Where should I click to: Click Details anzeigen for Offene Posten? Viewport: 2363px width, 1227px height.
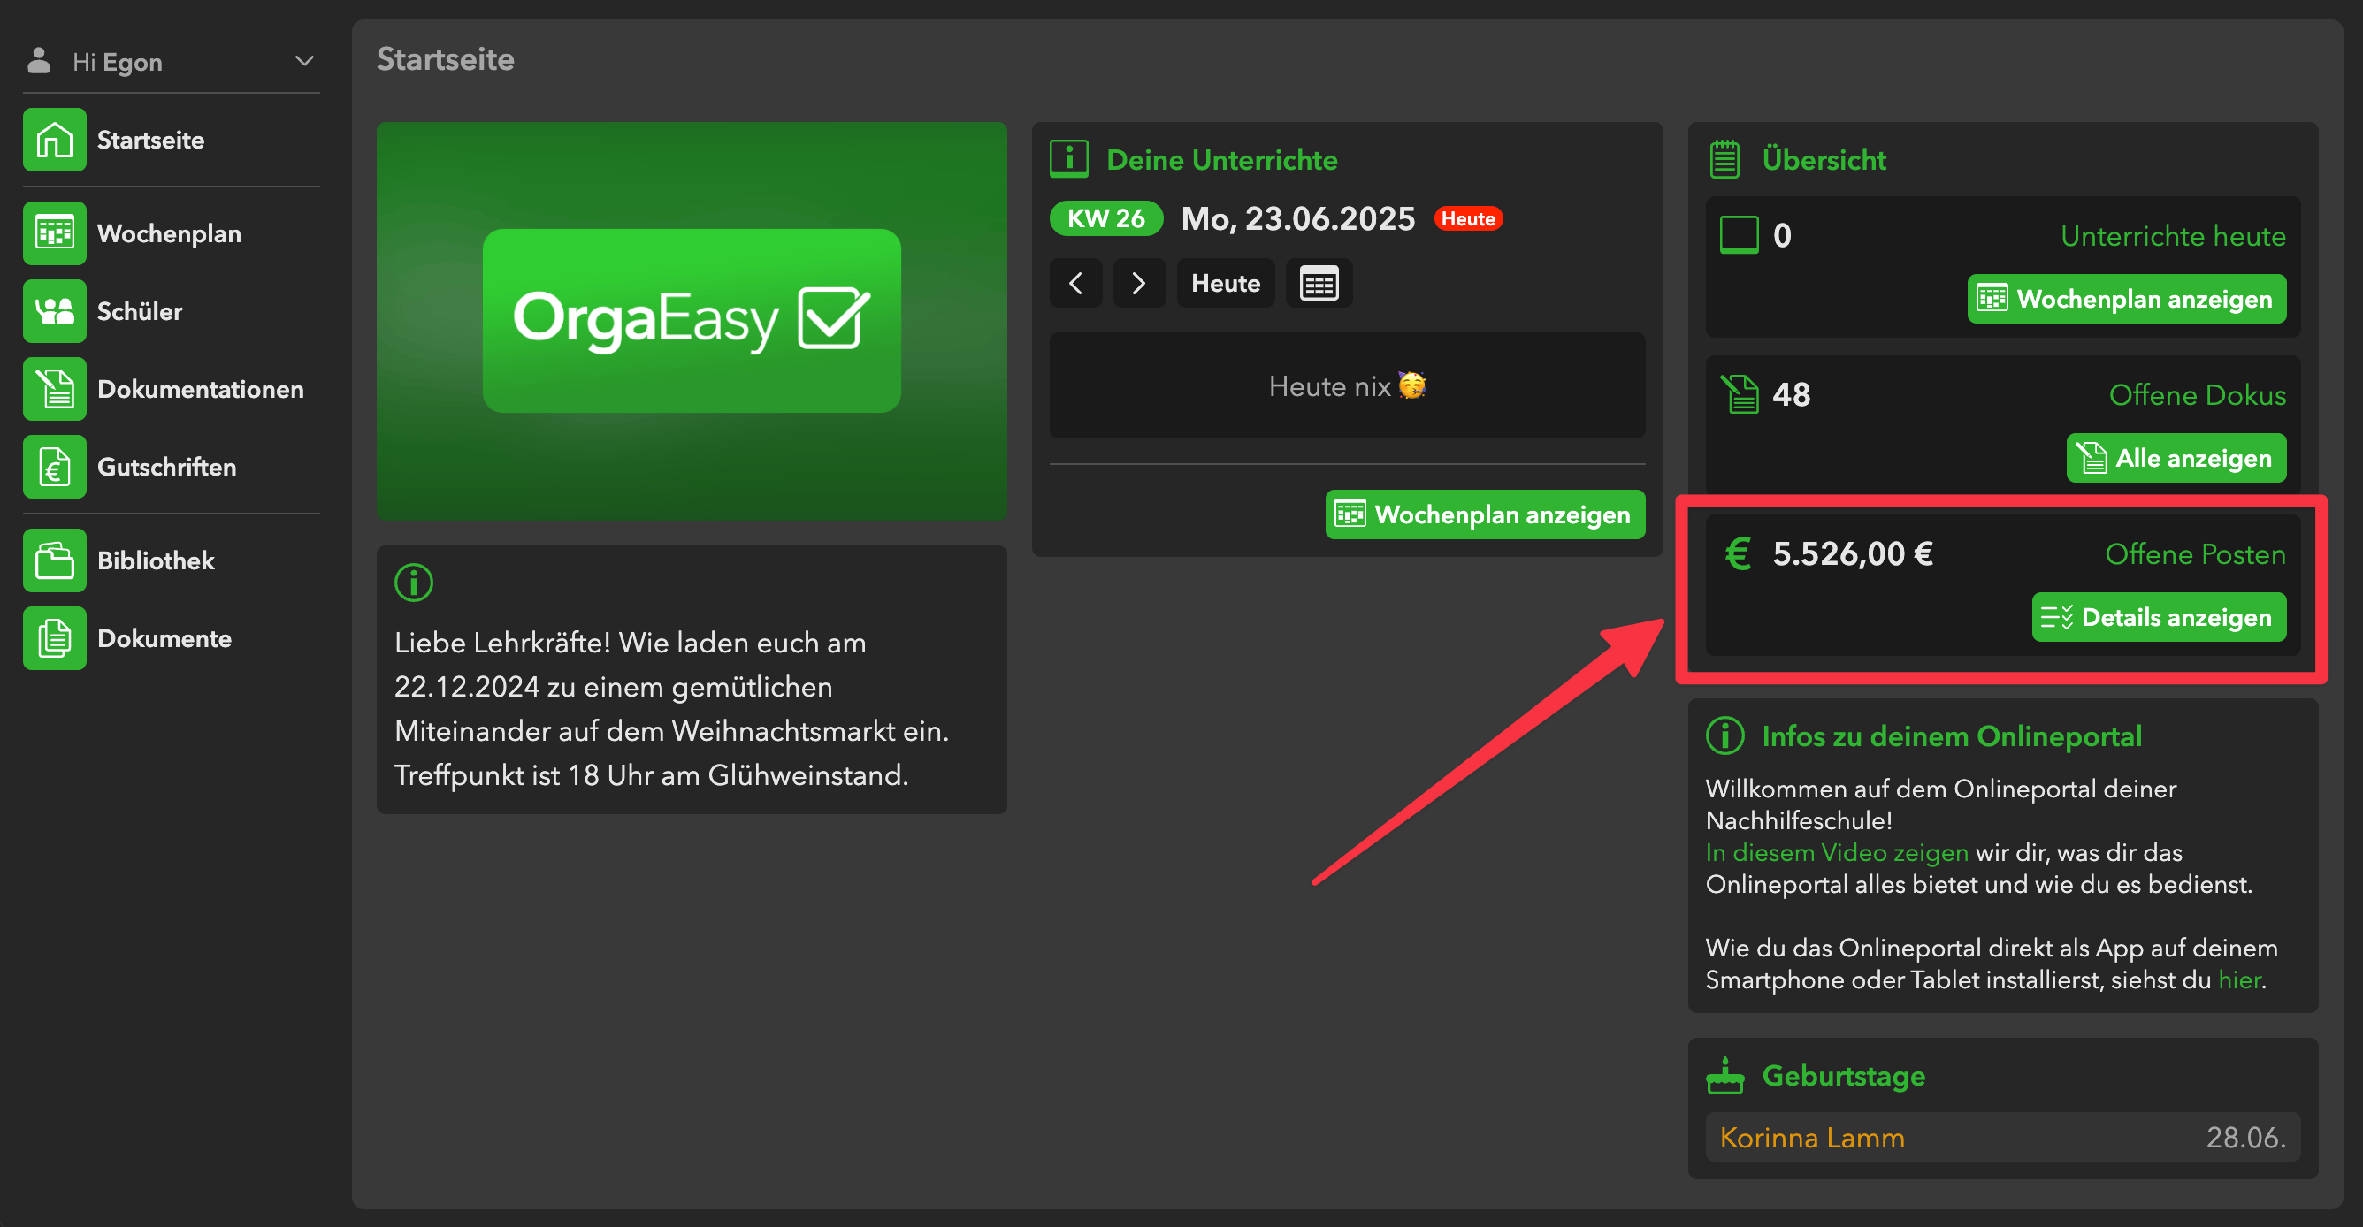2159,617
